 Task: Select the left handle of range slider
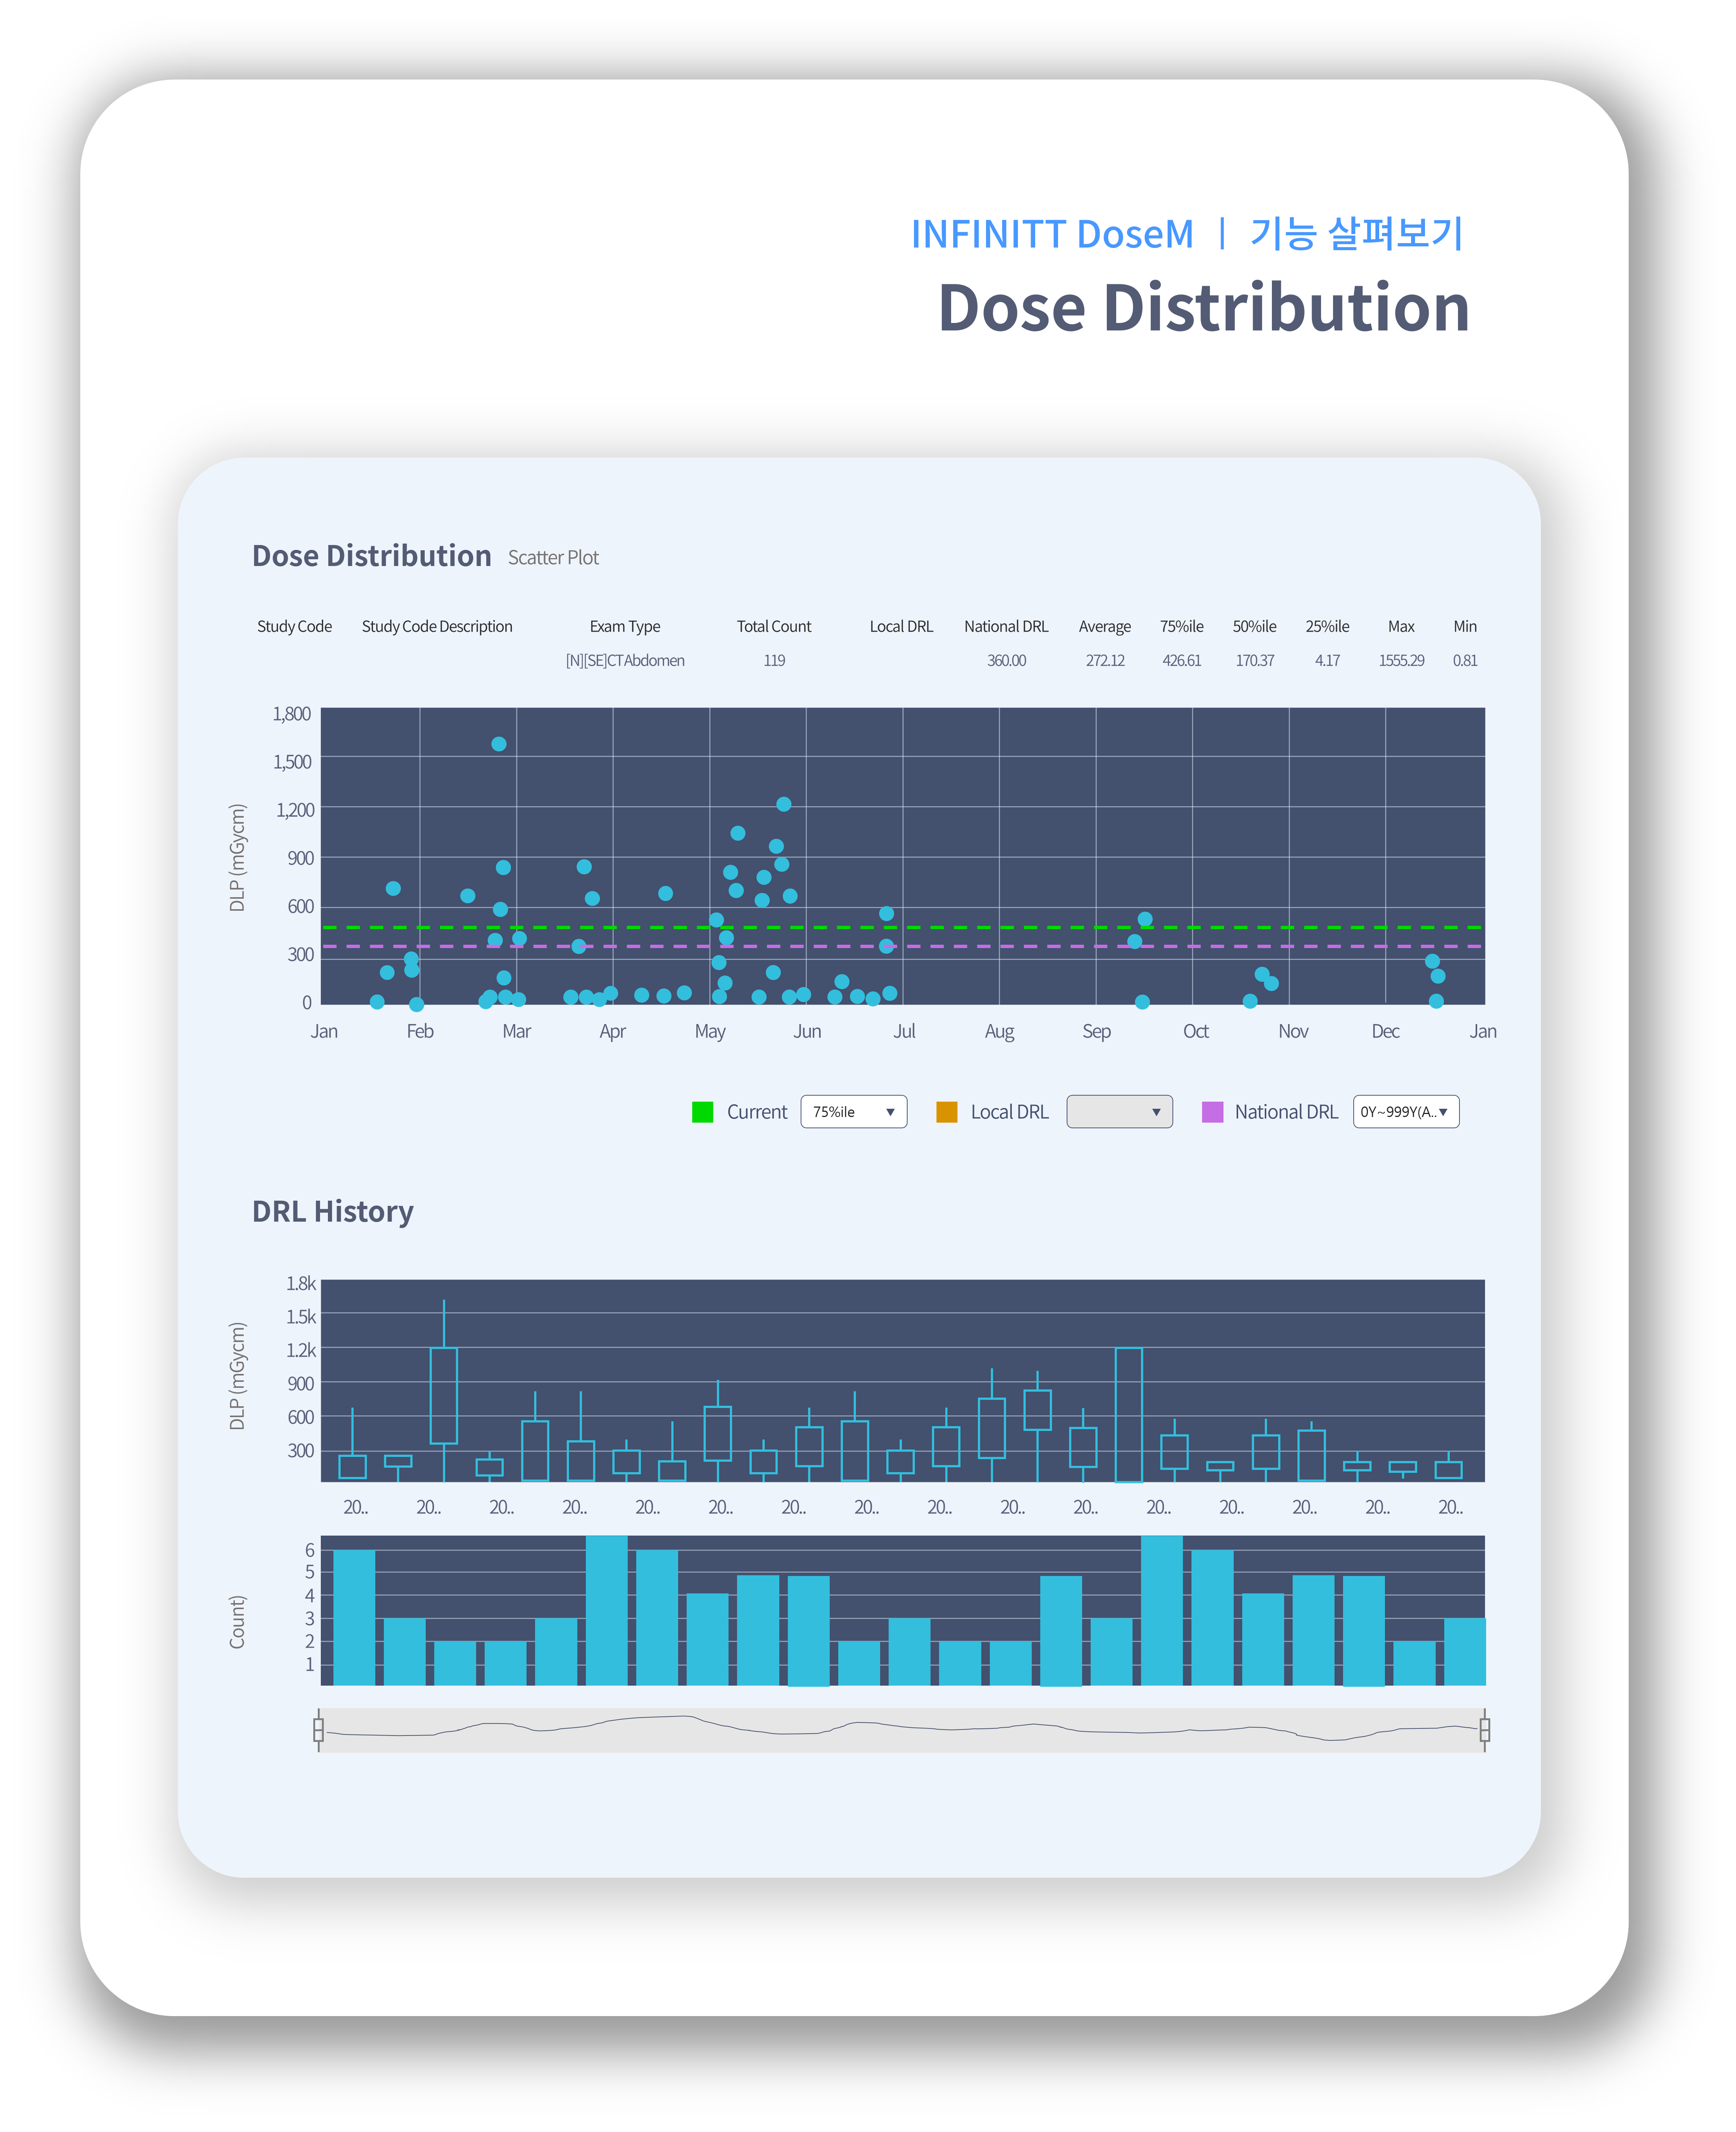pyautogui.click(x=318, y=1729)
